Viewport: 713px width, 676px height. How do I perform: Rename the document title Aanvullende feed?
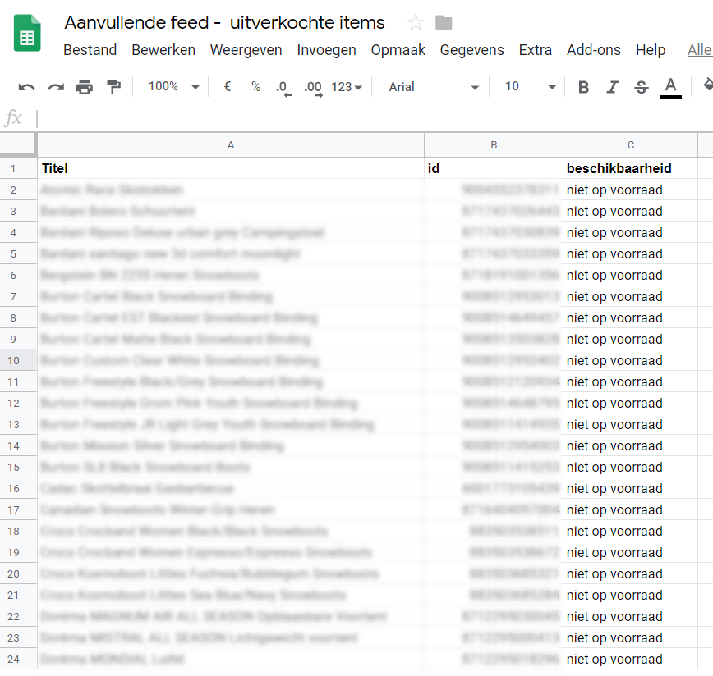click(x=224, y=22)
